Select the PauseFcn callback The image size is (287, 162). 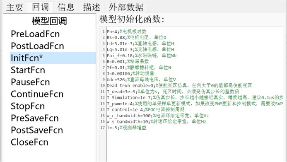30,82
